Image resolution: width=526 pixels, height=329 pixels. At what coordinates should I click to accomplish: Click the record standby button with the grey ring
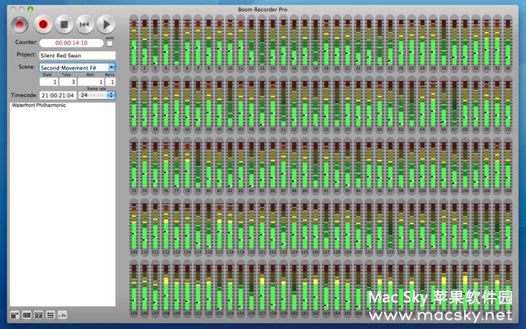[x=20, y=24]
